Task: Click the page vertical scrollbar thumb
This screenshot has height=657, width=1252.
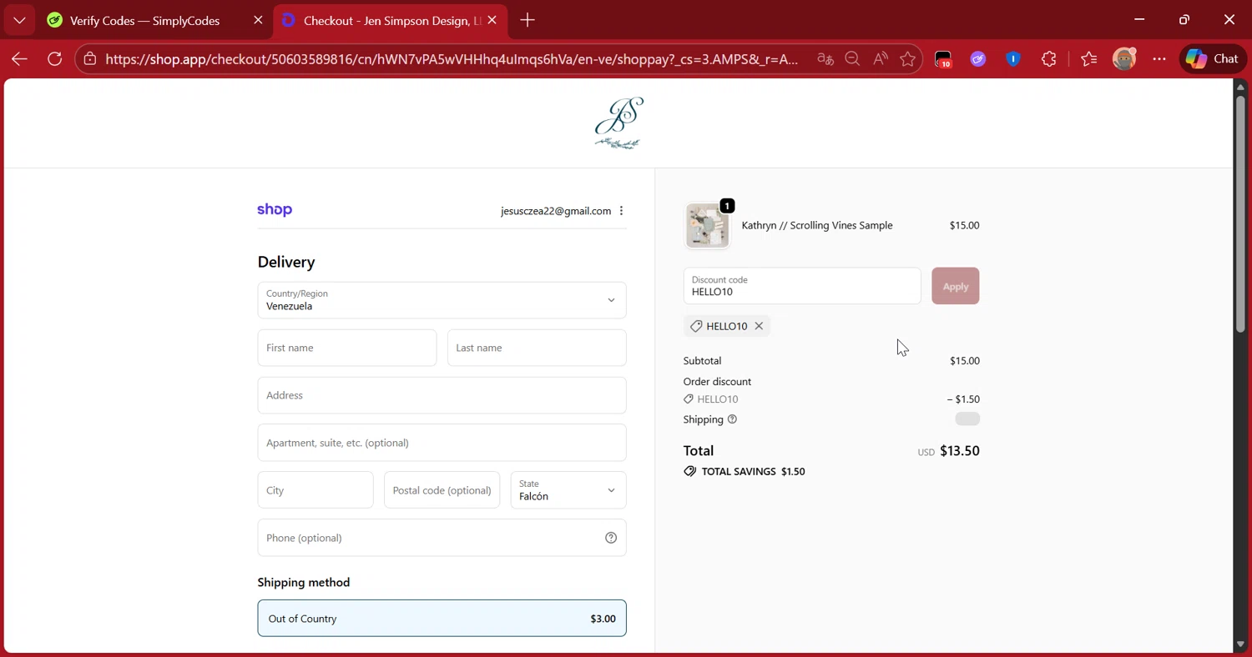Action: click(1241, 213)
